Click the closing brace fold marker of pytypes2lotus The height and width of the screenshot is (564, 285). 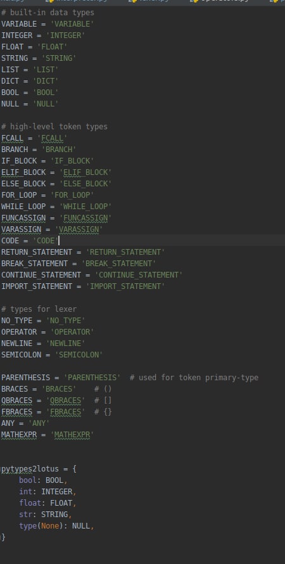(x=1, y=537)
